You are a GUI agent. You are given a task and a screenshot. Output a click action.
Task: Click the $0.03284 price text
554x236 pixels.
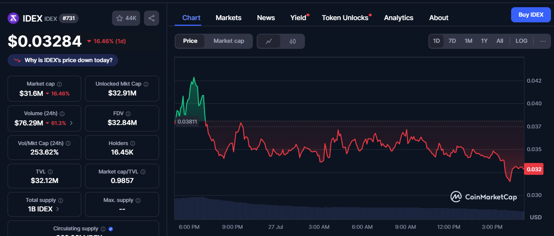point(44,41)
